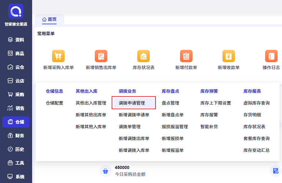This screenshot has width=282, height=183.
Task: Open the 历史 sidebar menu
Action: 16,149
